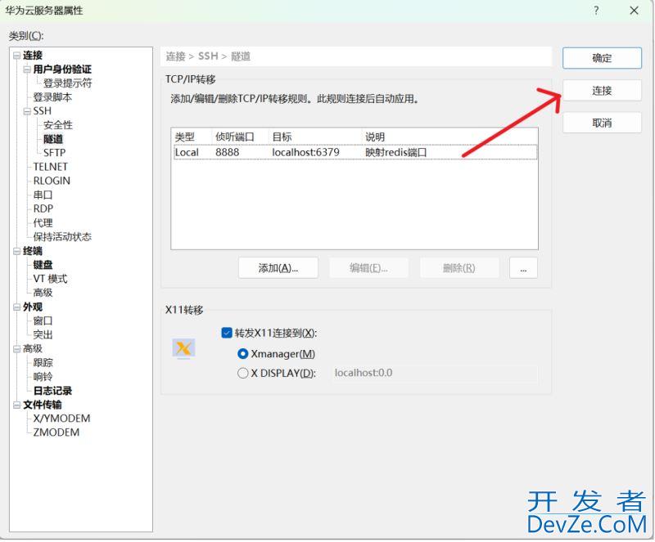Click the ellipsis button beside 删除
This screenshot has width=655, height=542.
tap(523, 268)
